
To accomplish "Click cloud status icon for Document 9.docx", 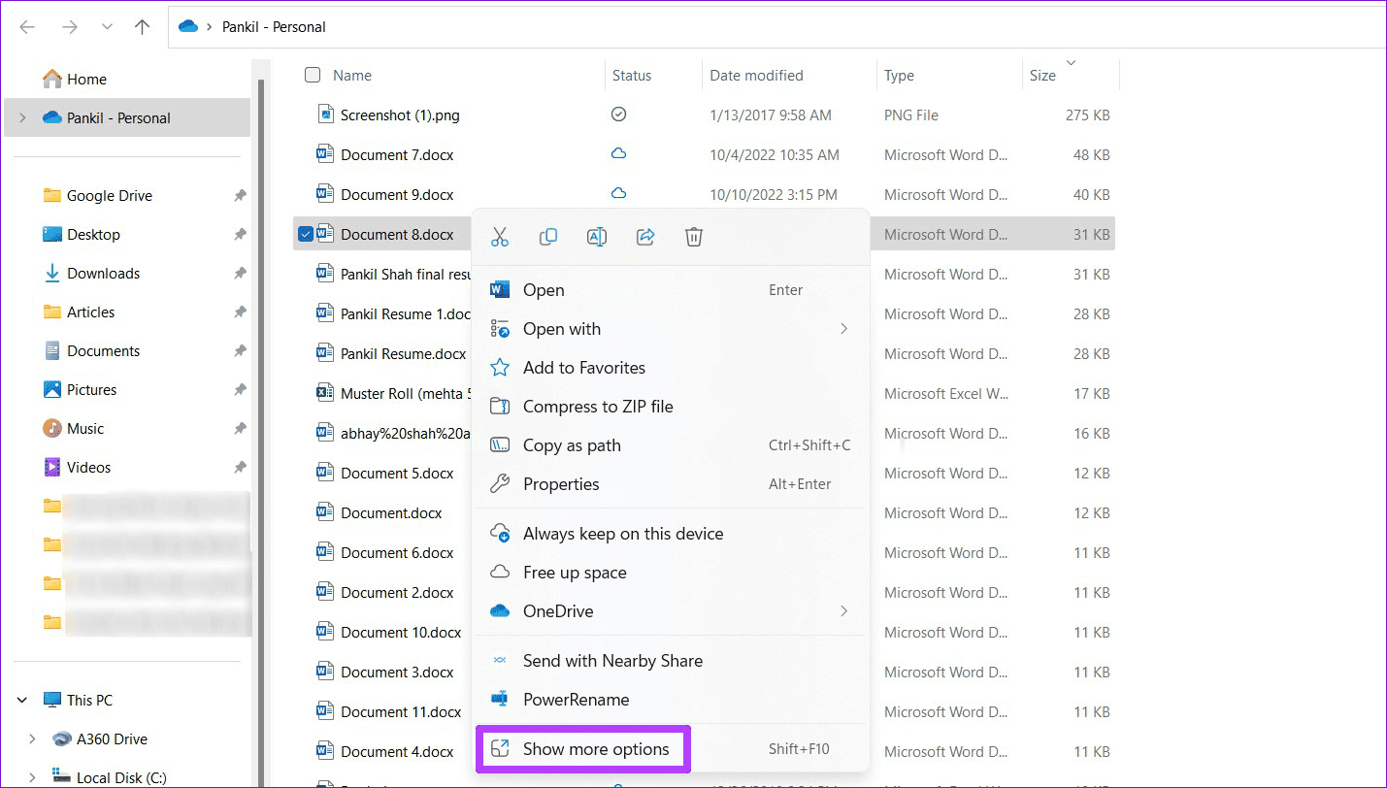I will point(618,194).
